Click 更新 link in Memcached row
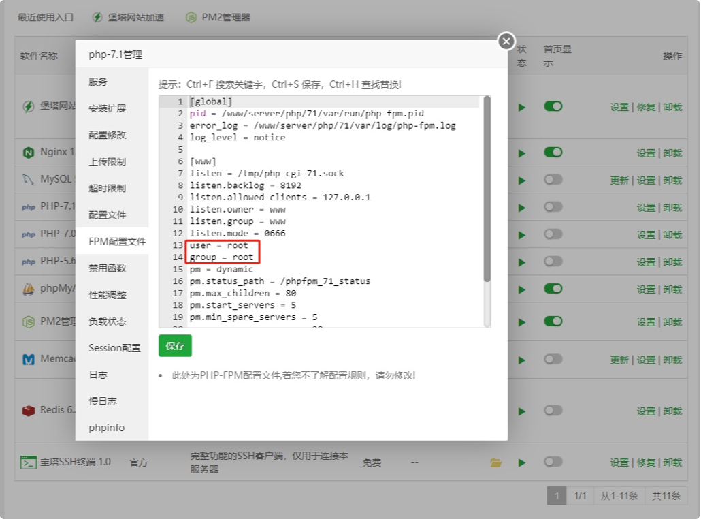 (619, 360)
